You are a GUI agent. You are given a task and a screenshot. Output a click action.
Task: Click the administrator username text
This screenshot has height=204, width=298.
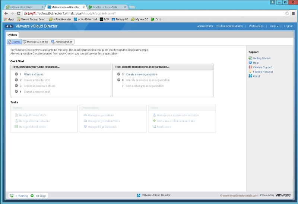(x=205, y=26)
